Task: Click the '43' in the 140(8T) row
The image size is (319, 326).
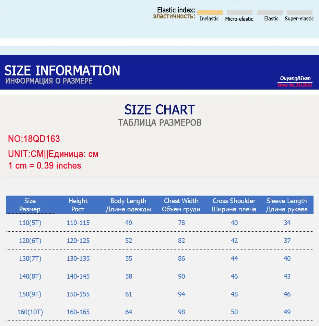Action: [287, 276]
